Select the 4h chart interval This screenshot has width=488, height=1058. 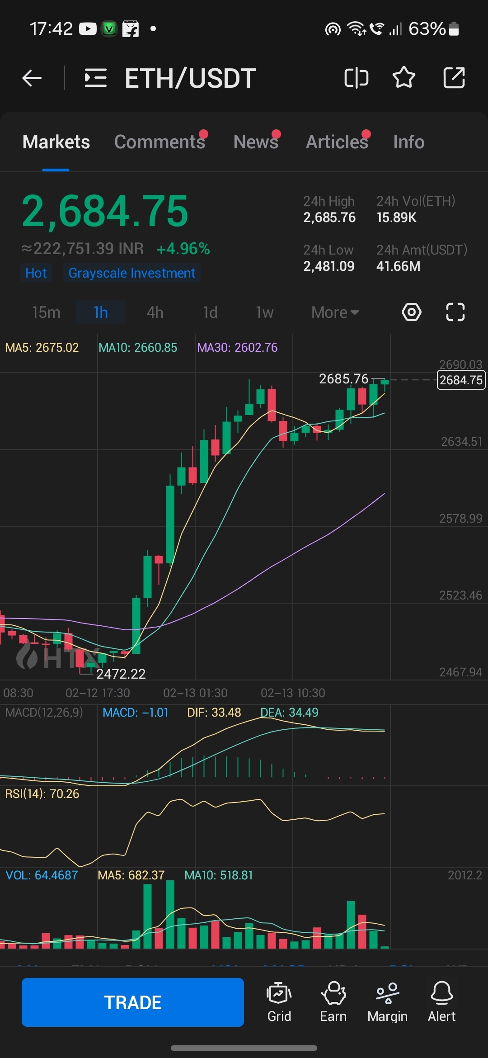155,312
